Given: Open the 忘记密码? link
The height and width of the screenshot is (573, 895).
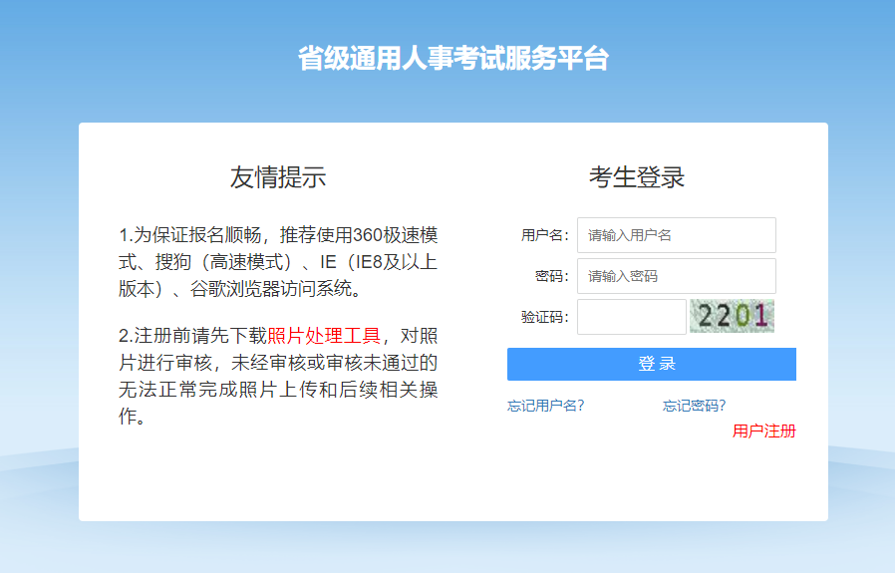Looking at the screenshot, I should [x=694, y=406].
